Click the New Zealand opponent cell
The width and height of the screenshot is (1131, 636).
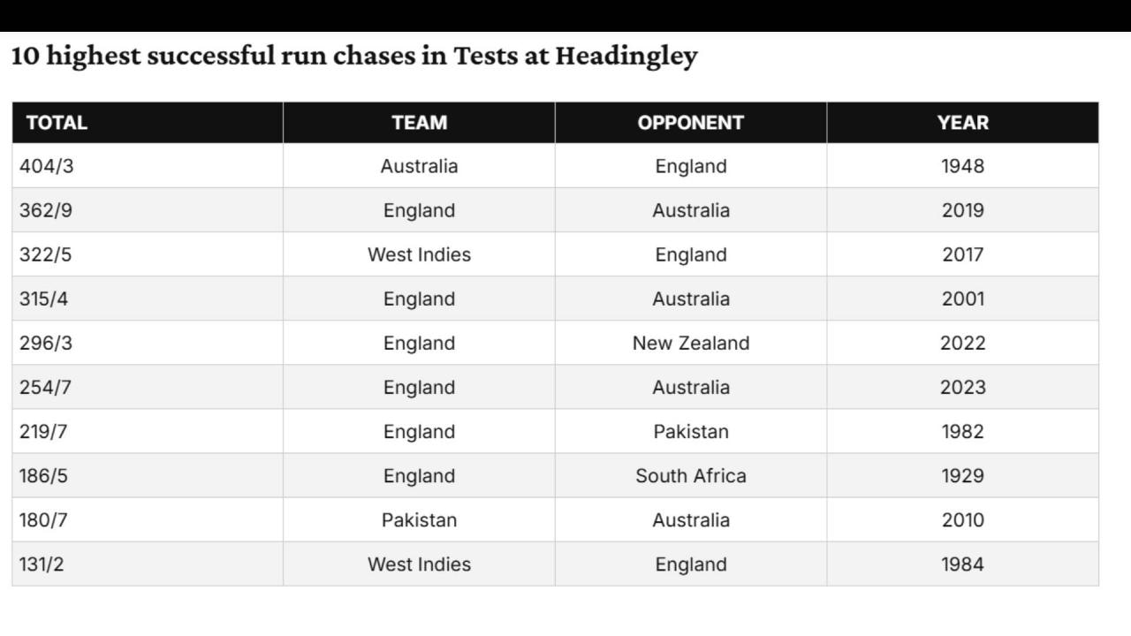pyautogui.click(x=691, y=343)
